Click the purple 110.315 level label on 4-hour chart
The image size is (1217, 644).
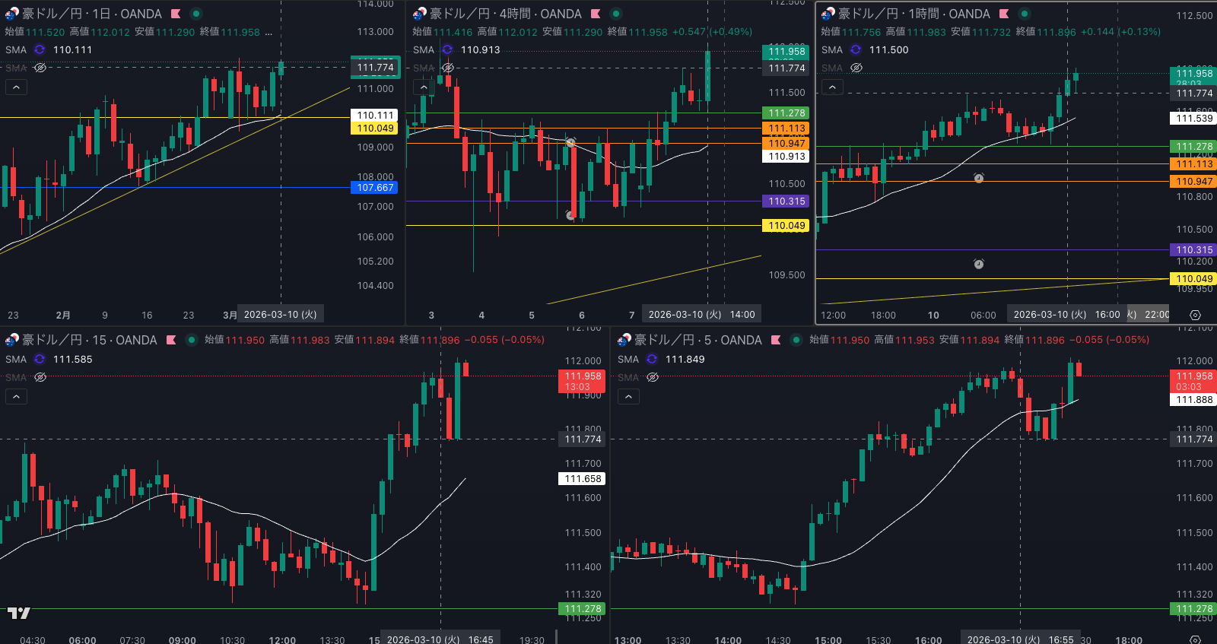click(786, 201)
